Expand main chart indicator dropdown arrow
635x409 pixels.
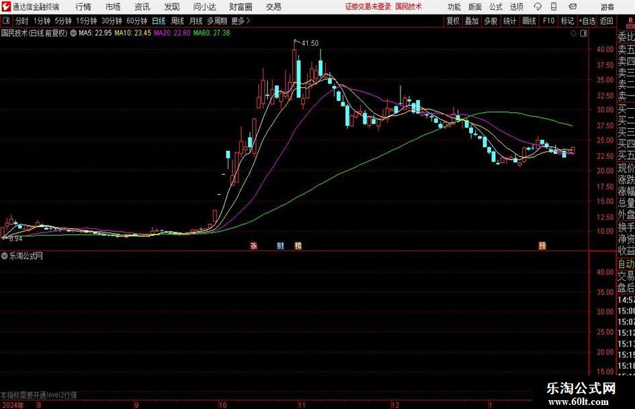coord(73,33)
